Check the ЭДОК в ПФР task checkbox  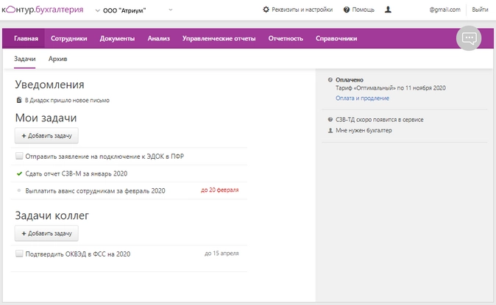click(x=19, y=156)
